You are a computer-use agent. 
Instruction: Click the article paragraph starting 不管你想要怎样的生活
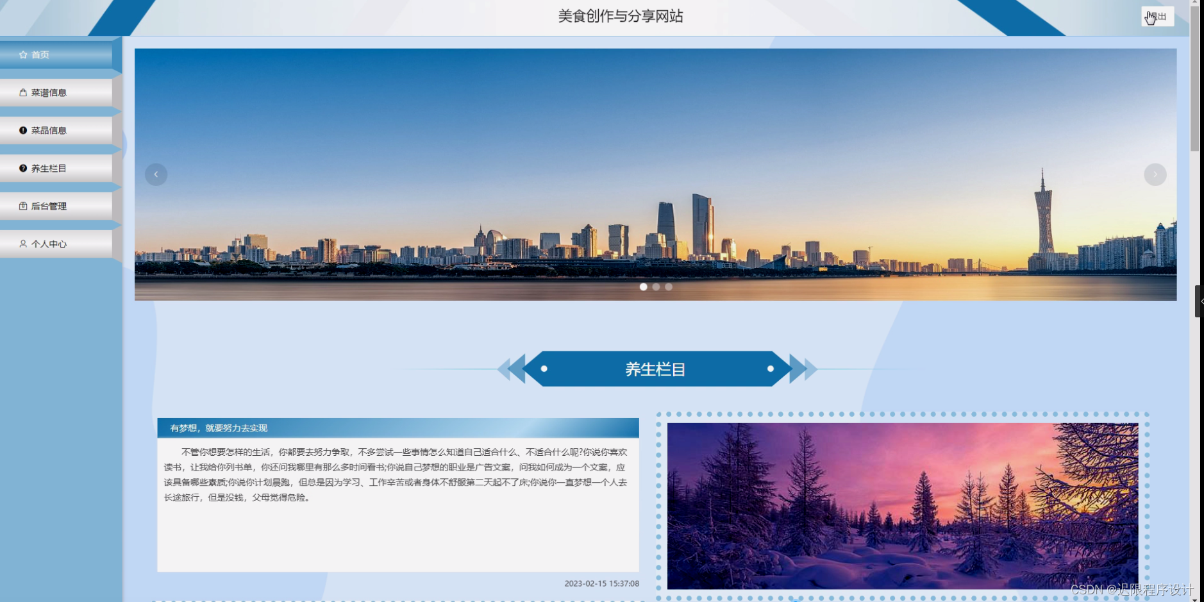396,474
